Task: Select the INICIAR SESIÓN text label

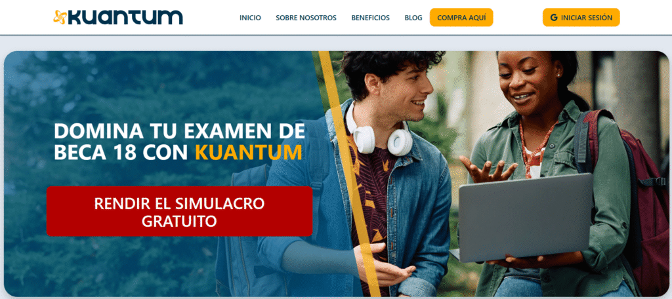Action: [587, 18]
